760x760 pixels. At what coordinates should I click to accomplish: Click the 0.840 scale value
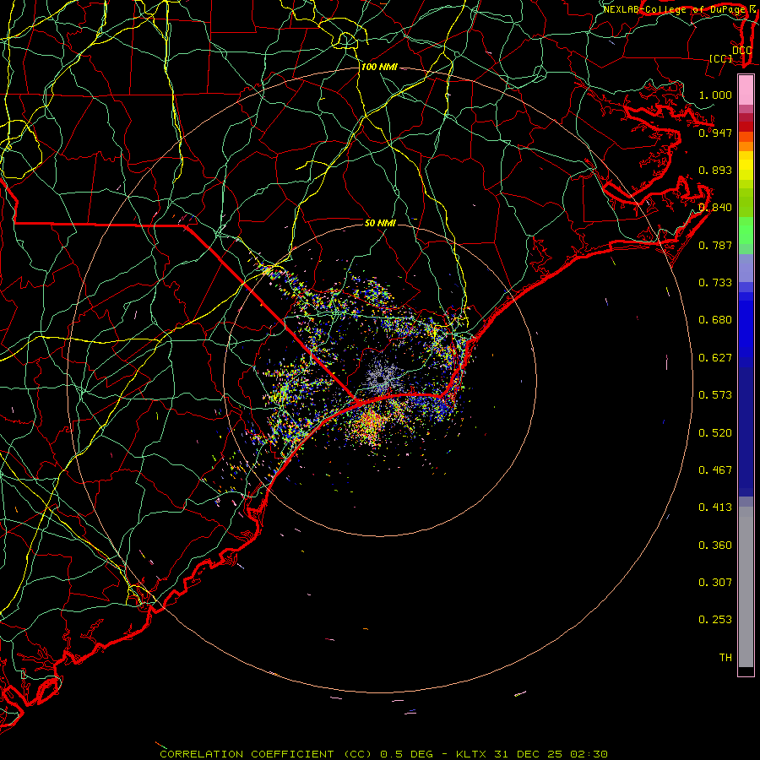coord(715,208)
